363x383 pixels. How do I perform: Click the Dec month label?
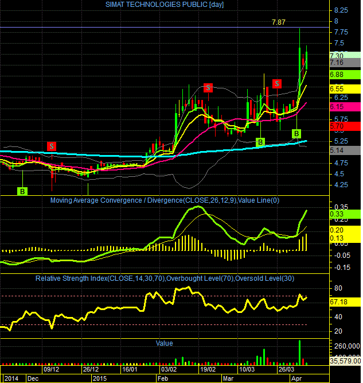point(33,378)
